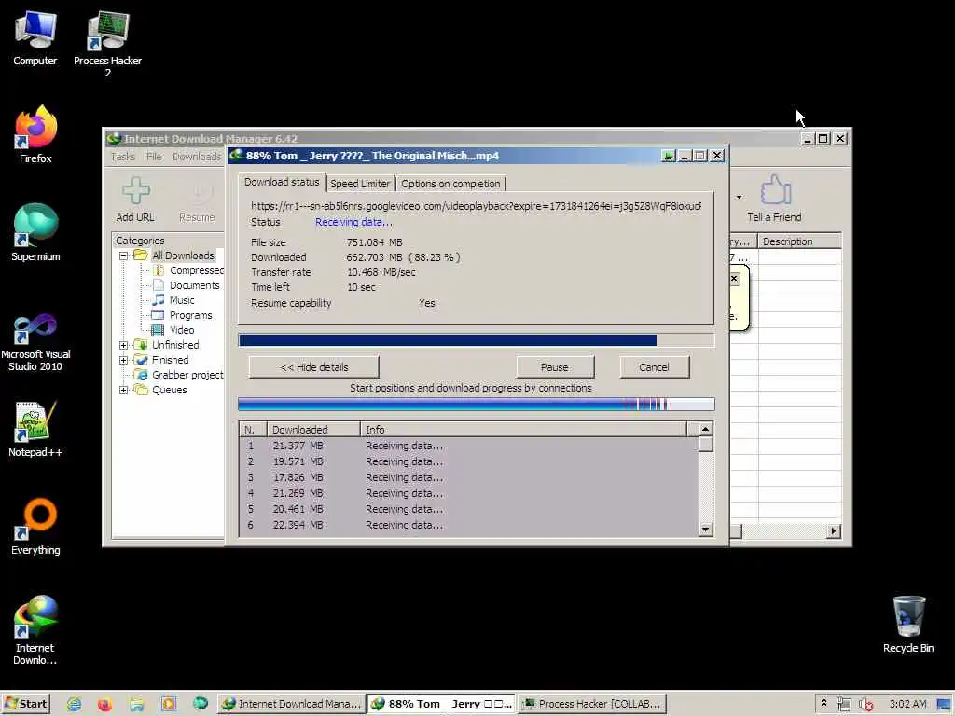Select connection row with 17.826 MB
The width and height of the screenshot is (955, 716).
pyautogui.click(x=469, y=478)
